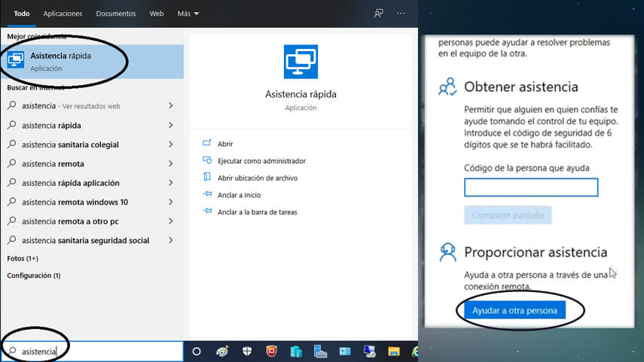
Task: Expand 'asistencia sanitaria colegial' suggestion arrow
Action: click(x=171, y=144)
